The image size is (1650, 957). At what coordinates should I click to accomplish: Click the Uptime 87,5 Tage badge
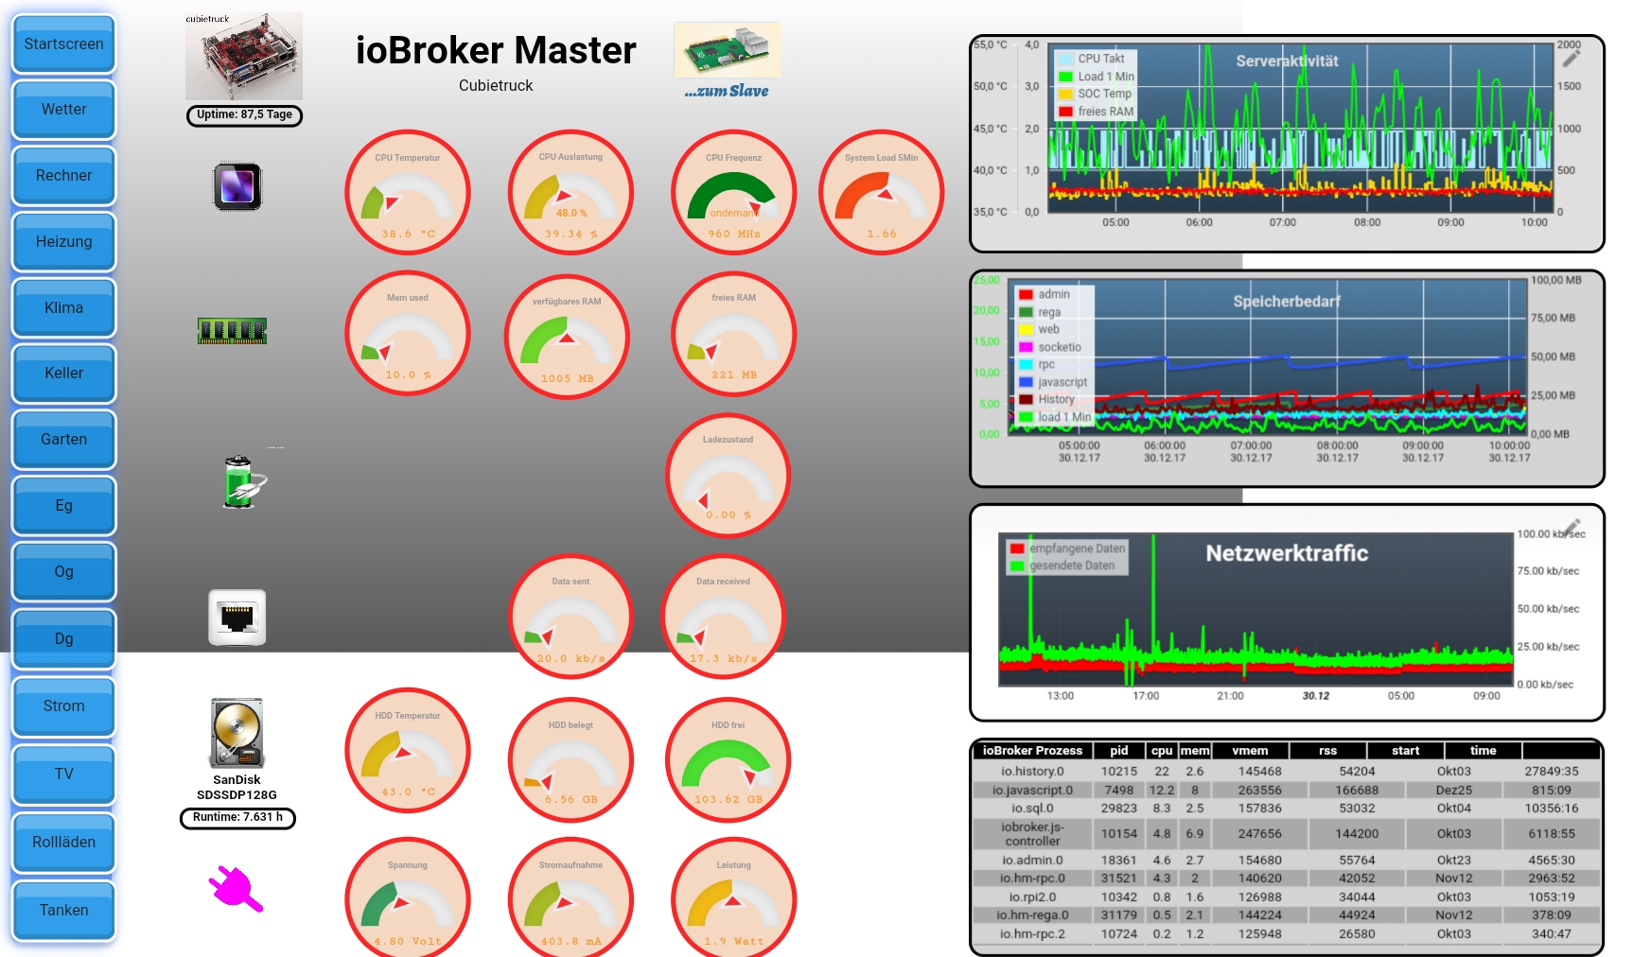click(244, 115)
